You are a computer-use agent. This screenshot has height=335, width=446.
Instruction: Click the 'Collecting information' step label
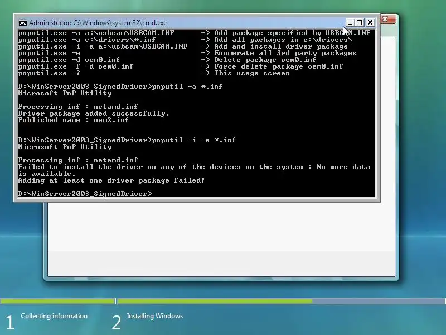(54, 316)
